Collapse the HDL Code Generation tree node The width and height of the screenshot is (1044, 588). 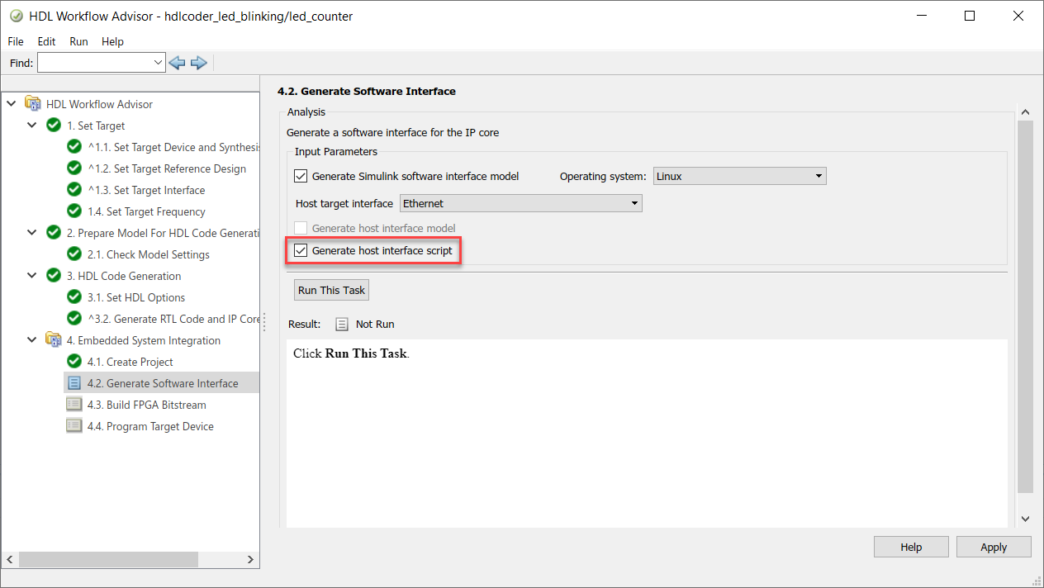32,276
